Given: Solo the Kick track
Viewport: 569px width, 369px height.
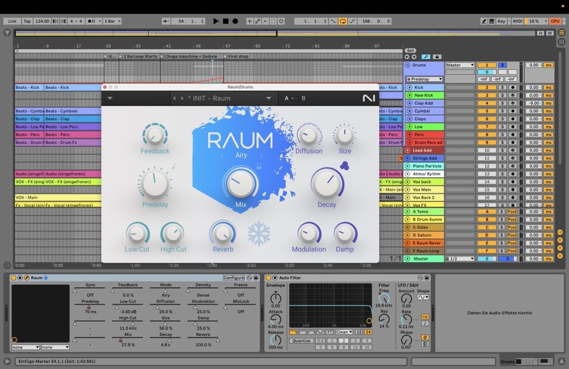Looking at the screenshot, I should [502, 87].
